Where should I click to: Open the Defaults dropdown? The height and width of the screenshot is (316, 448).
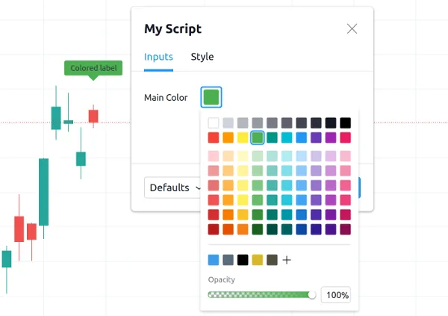[175, 188]
